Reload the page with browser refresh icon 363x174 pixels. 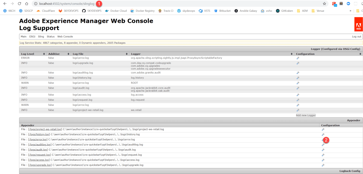[19, 4]
